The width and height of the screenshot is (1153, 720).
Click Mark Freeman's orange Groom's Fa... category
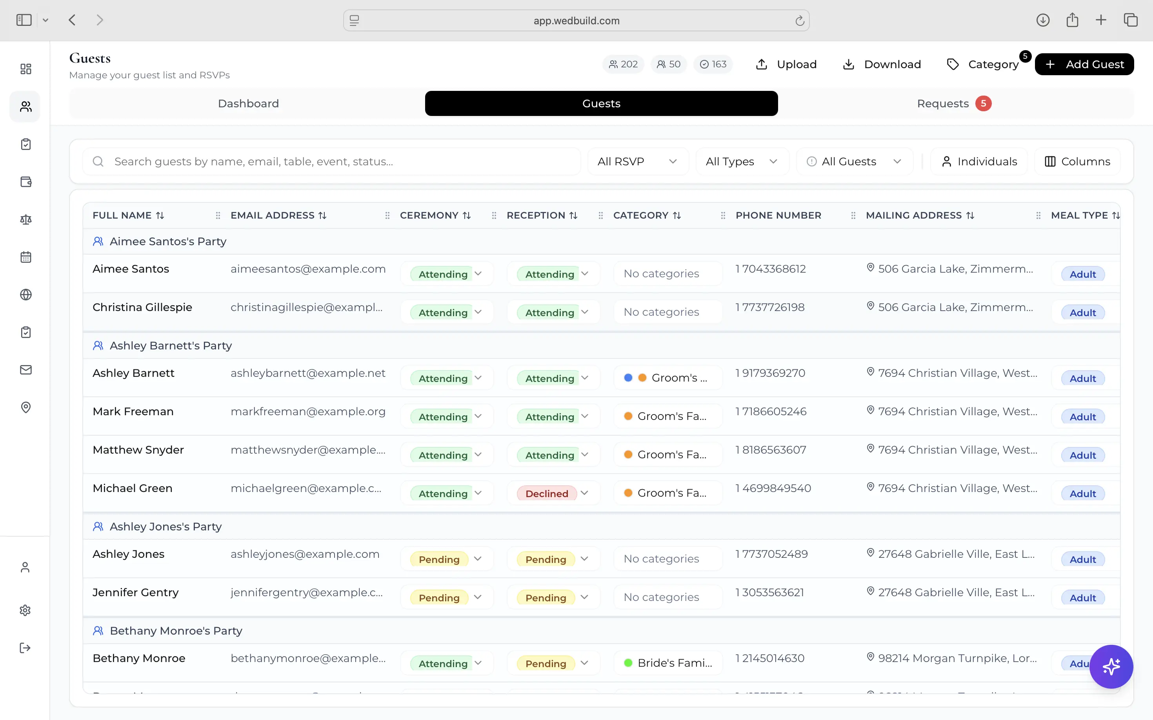point(667,416)
